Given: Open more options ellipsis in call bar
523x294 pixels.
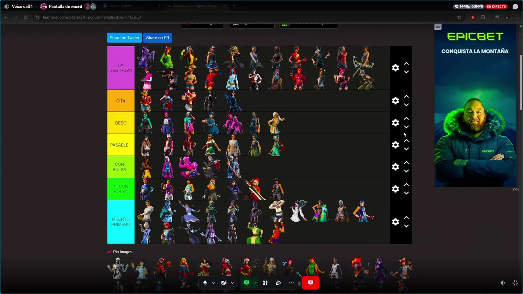Looking at the screenshot, I should pyautogui.click(x=291, y=283).
